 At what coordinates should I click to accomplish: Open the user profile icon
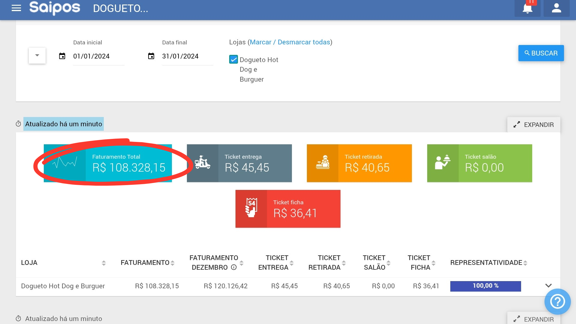tap(556, 8)
